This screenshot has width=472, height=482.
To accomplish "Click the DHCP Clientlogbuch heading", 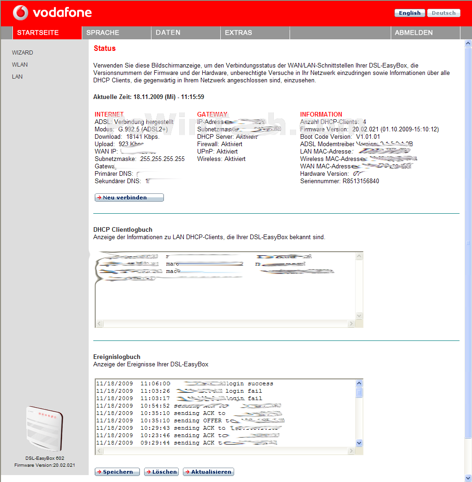I will (x=123, y=229).
